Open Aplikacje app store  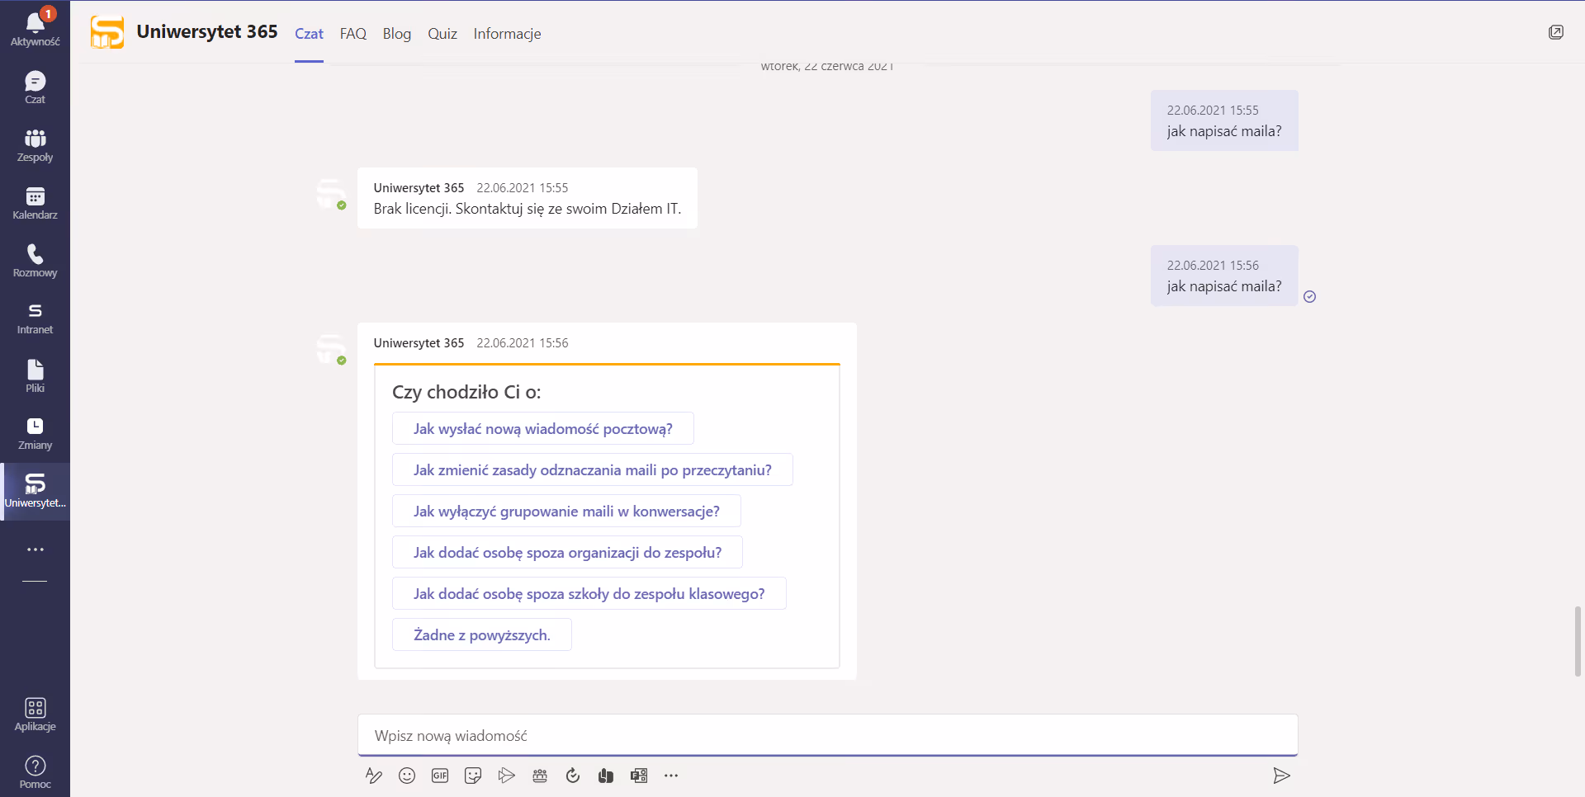point(35,714)
